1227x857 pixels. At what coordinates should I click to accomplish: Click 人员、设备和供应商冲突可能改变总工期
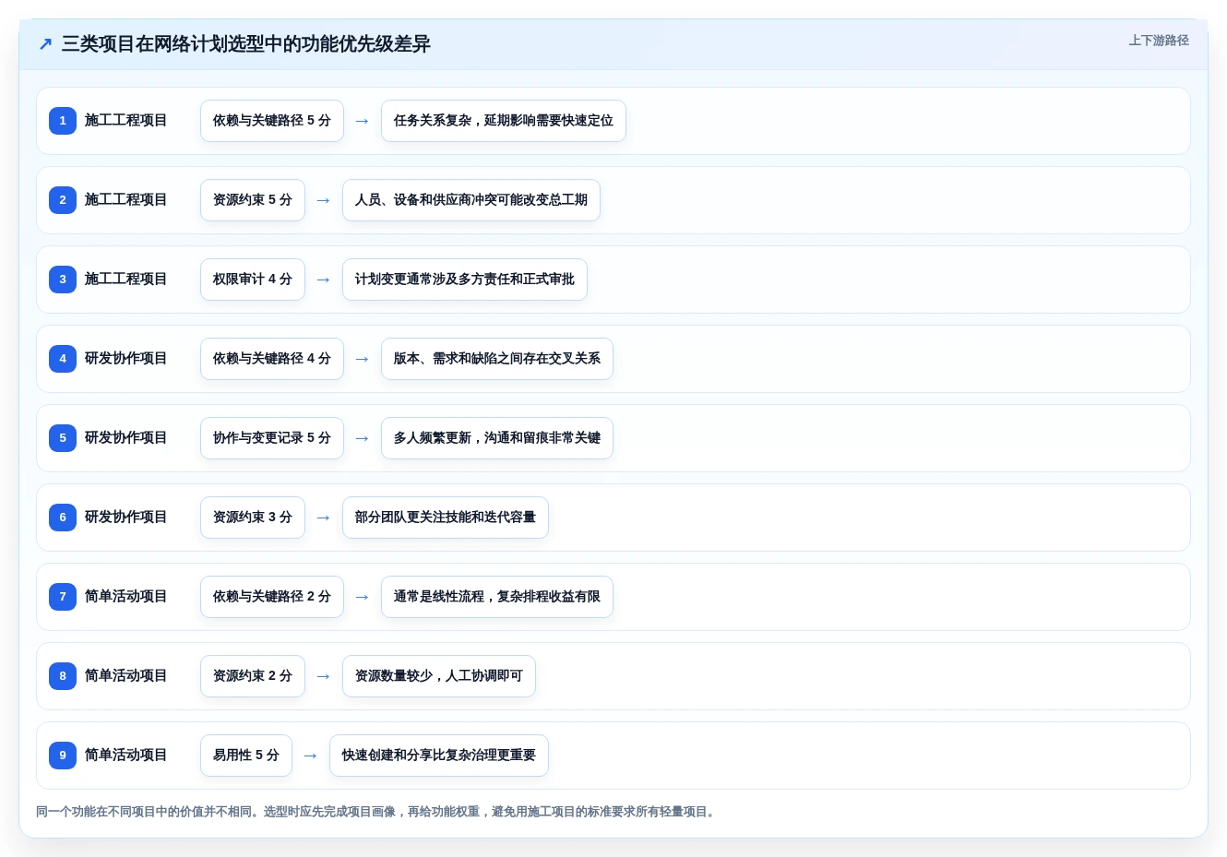click(471, 200)
